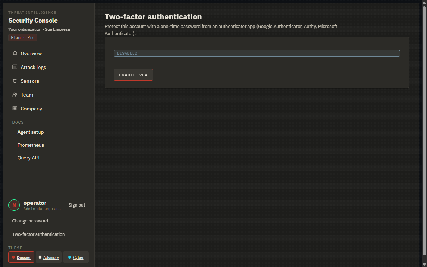Click the DOCS section label
Screen dimensions: 427x267
point(18,122)
